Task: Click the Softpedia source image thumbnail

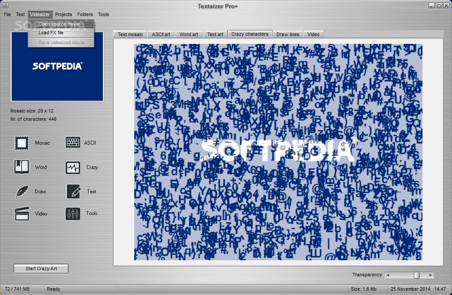Action: (57, 66)
